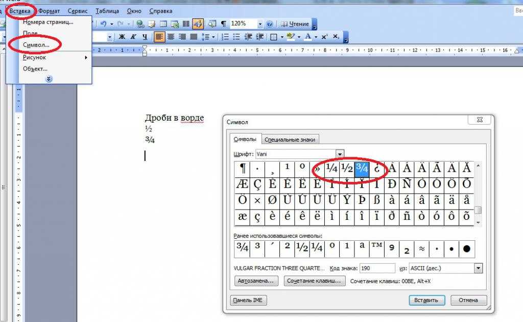
Task: Open the borders dropdown arrow
Action: [x=282, y=37]
